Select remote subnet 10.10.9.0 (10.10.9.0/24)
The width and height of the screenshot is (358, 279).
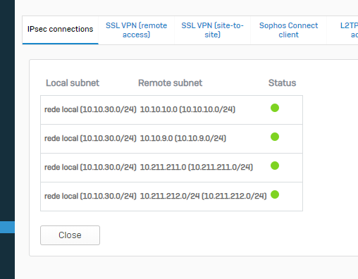(183, 138)
